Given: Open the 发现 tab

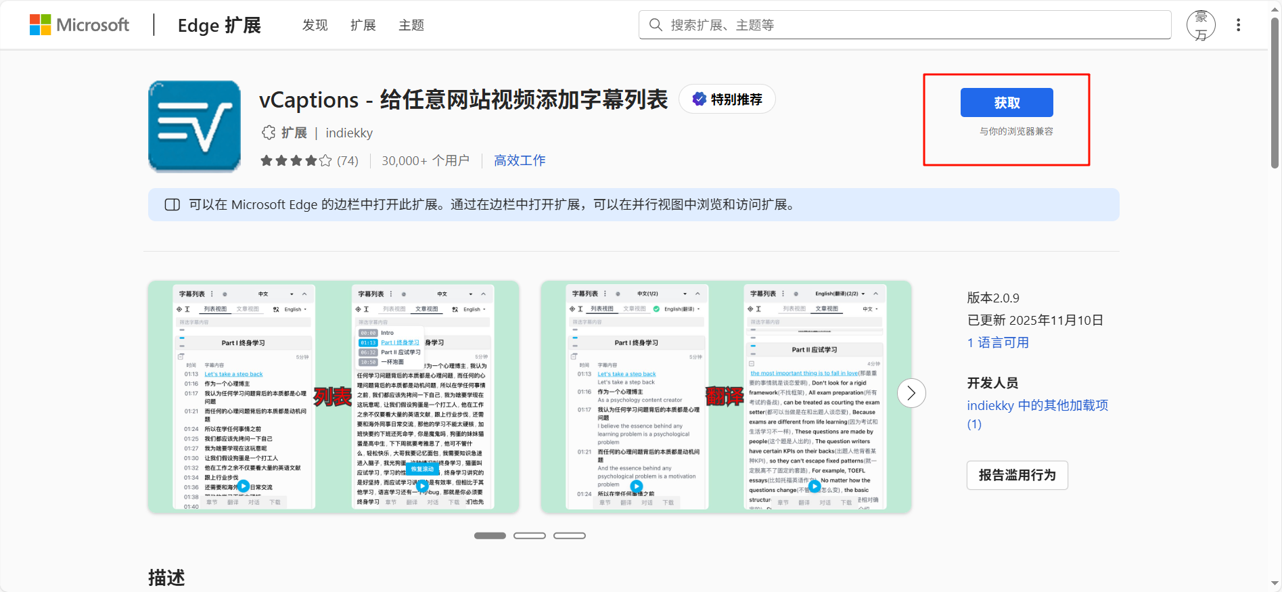Looking at the screenshot, I should pyautogui.click(x=315, y=25).
